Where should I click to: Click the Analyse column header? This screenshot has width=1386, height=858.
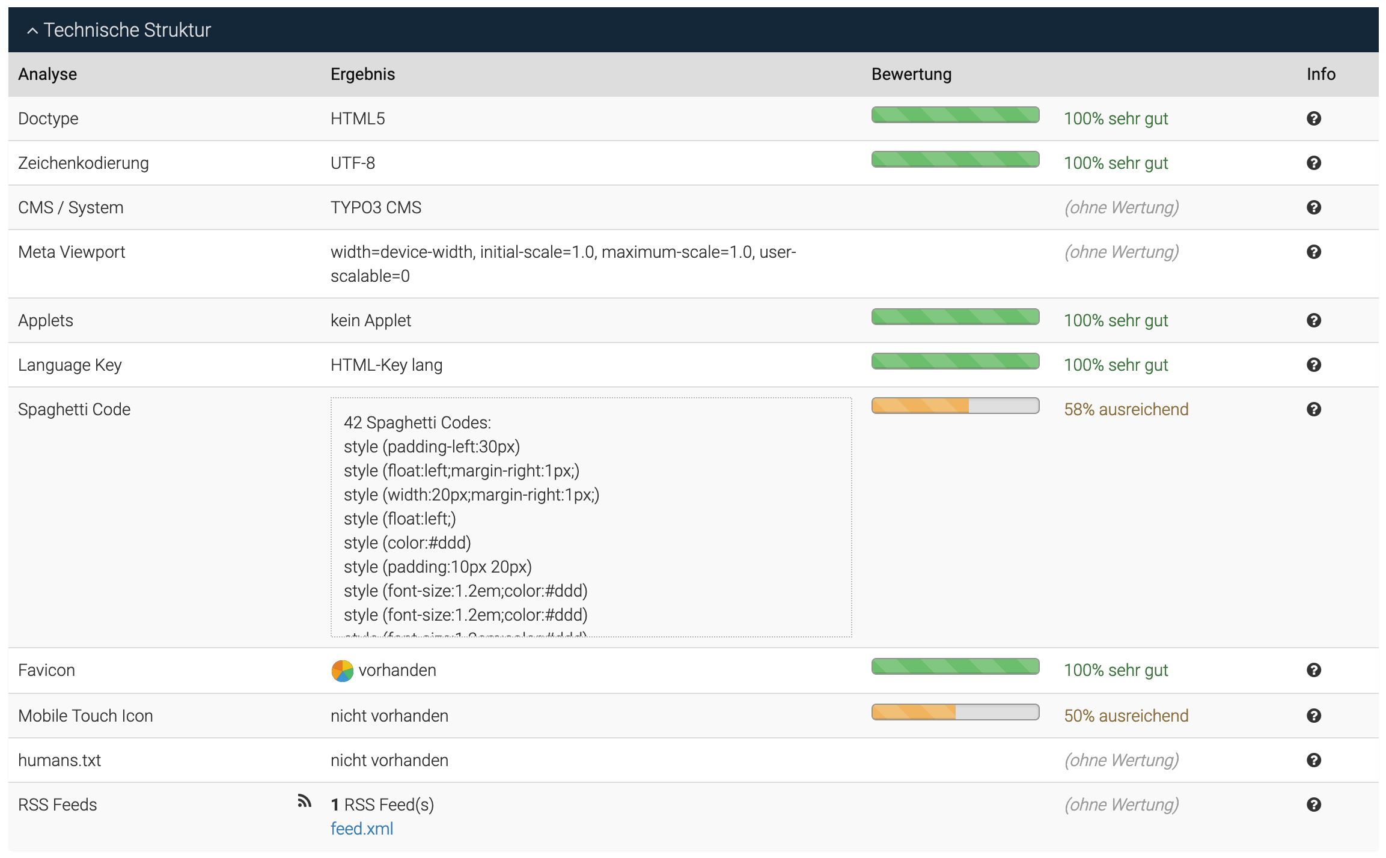[x=47, y=74]
